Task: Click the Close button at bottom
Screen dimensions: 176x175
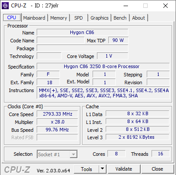Action: click(x=157, y=169)
